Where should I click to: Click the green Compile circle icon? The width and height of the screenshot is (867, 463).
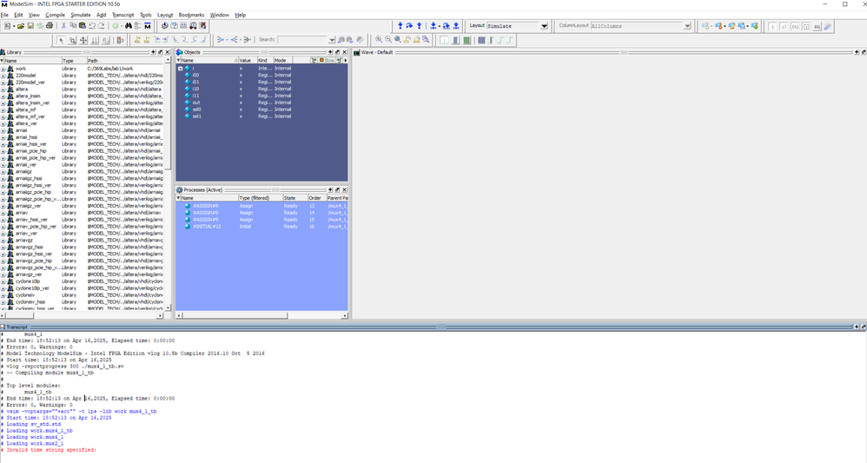(x=116, y=26)
